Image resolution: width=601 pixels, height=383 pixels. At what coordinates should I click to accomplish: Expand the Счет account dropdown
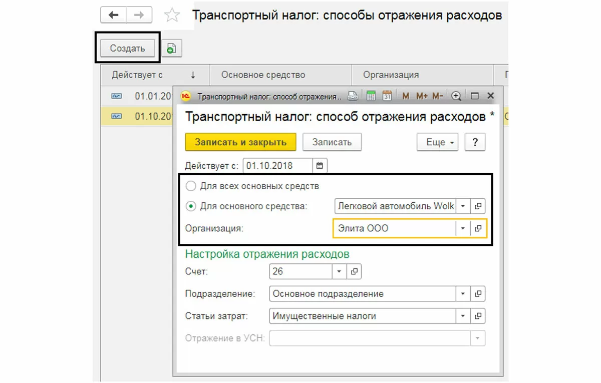339,271
